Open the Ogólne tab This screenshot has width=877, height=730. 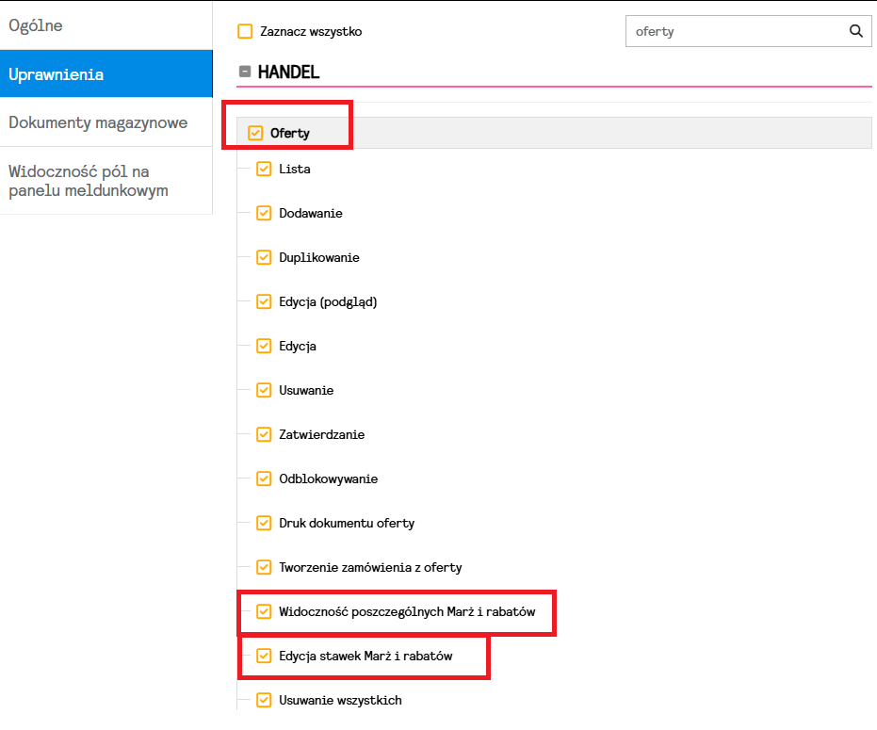tap(106, 25)
